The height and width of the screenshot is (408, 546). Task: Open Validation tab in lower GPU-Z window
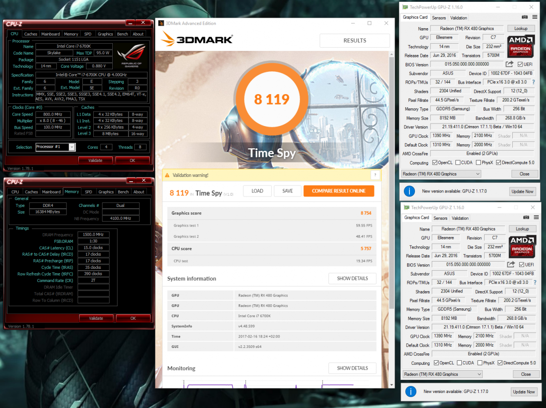point(460,218)
